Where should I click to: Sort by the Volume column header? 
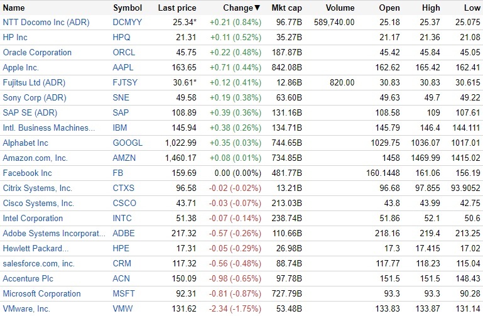[x=340, y=8]
